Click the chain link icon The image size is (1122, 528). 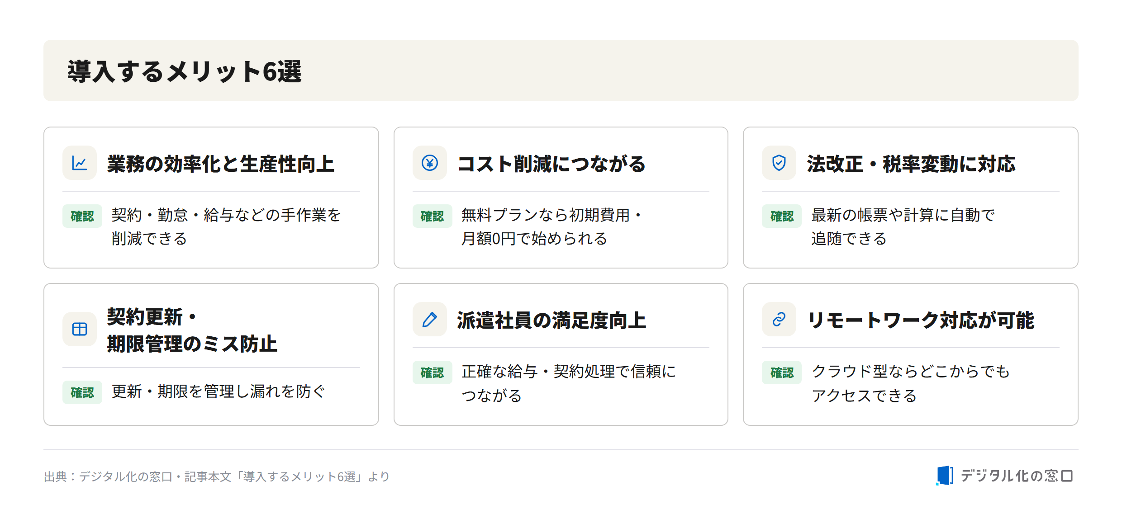click(779, 319)
